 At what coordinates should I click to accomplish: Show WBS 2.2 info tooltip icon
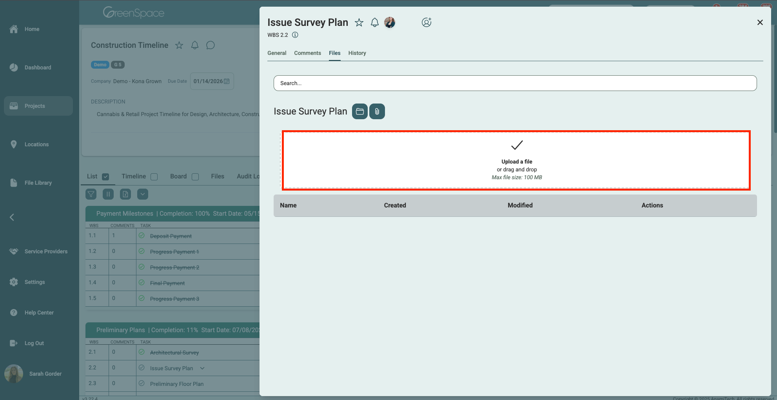click(x=295, y=35)
